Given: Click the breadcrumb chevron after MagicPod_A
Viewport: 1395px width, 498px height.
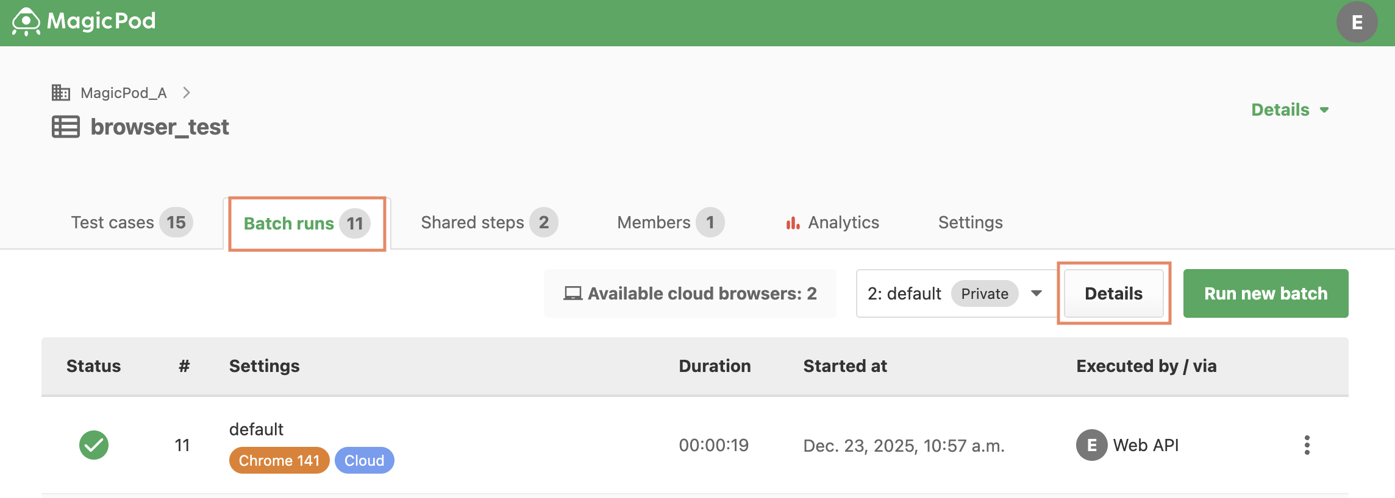Looking at the screenshot, I should [187, 93].
